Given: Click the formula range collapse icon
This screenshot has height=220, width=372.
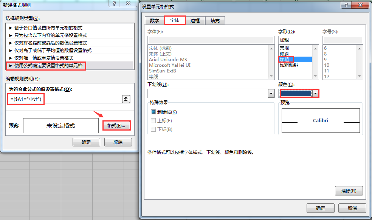Looking at the screenshot, I should 126,99.
